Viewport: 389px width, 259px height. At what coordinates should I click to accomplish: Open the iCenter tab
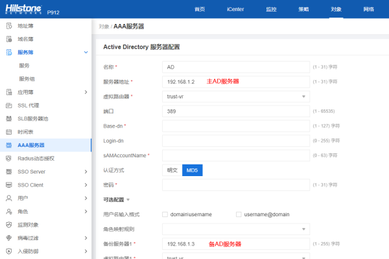(235, 10)
